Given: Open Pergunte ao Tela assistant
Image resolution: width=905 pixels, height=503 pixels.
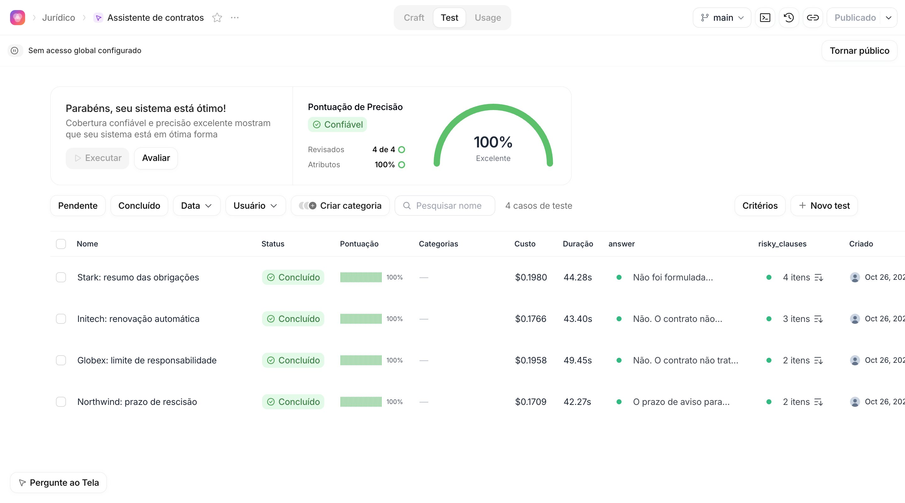Looking at the screenshot, I should [58, 483].
